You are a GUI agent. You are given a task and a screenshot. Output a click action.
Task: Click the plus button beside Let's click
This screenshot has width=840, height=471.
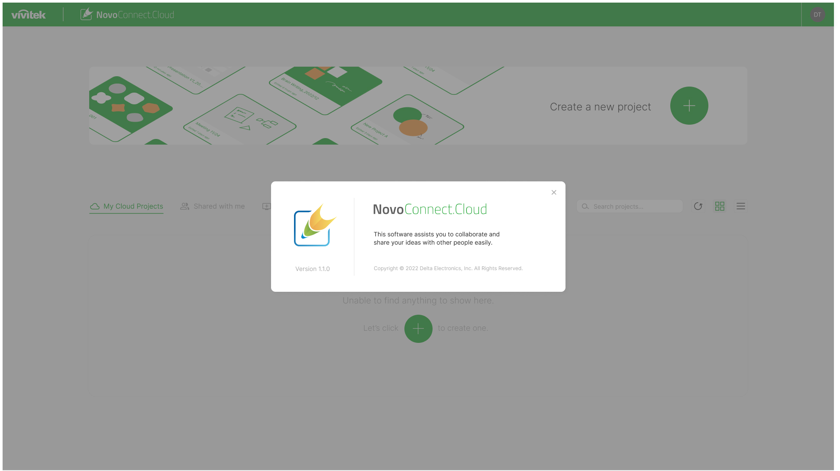coord(418,329)
